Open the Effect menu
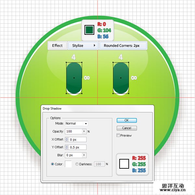Viewport: 195px width, 195px height. pyautogui.click(x=57, y=46)
